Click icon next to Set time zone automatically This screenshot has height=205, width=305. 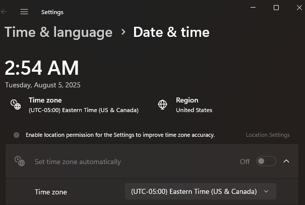pyautogui.click(x=20, y=161)
